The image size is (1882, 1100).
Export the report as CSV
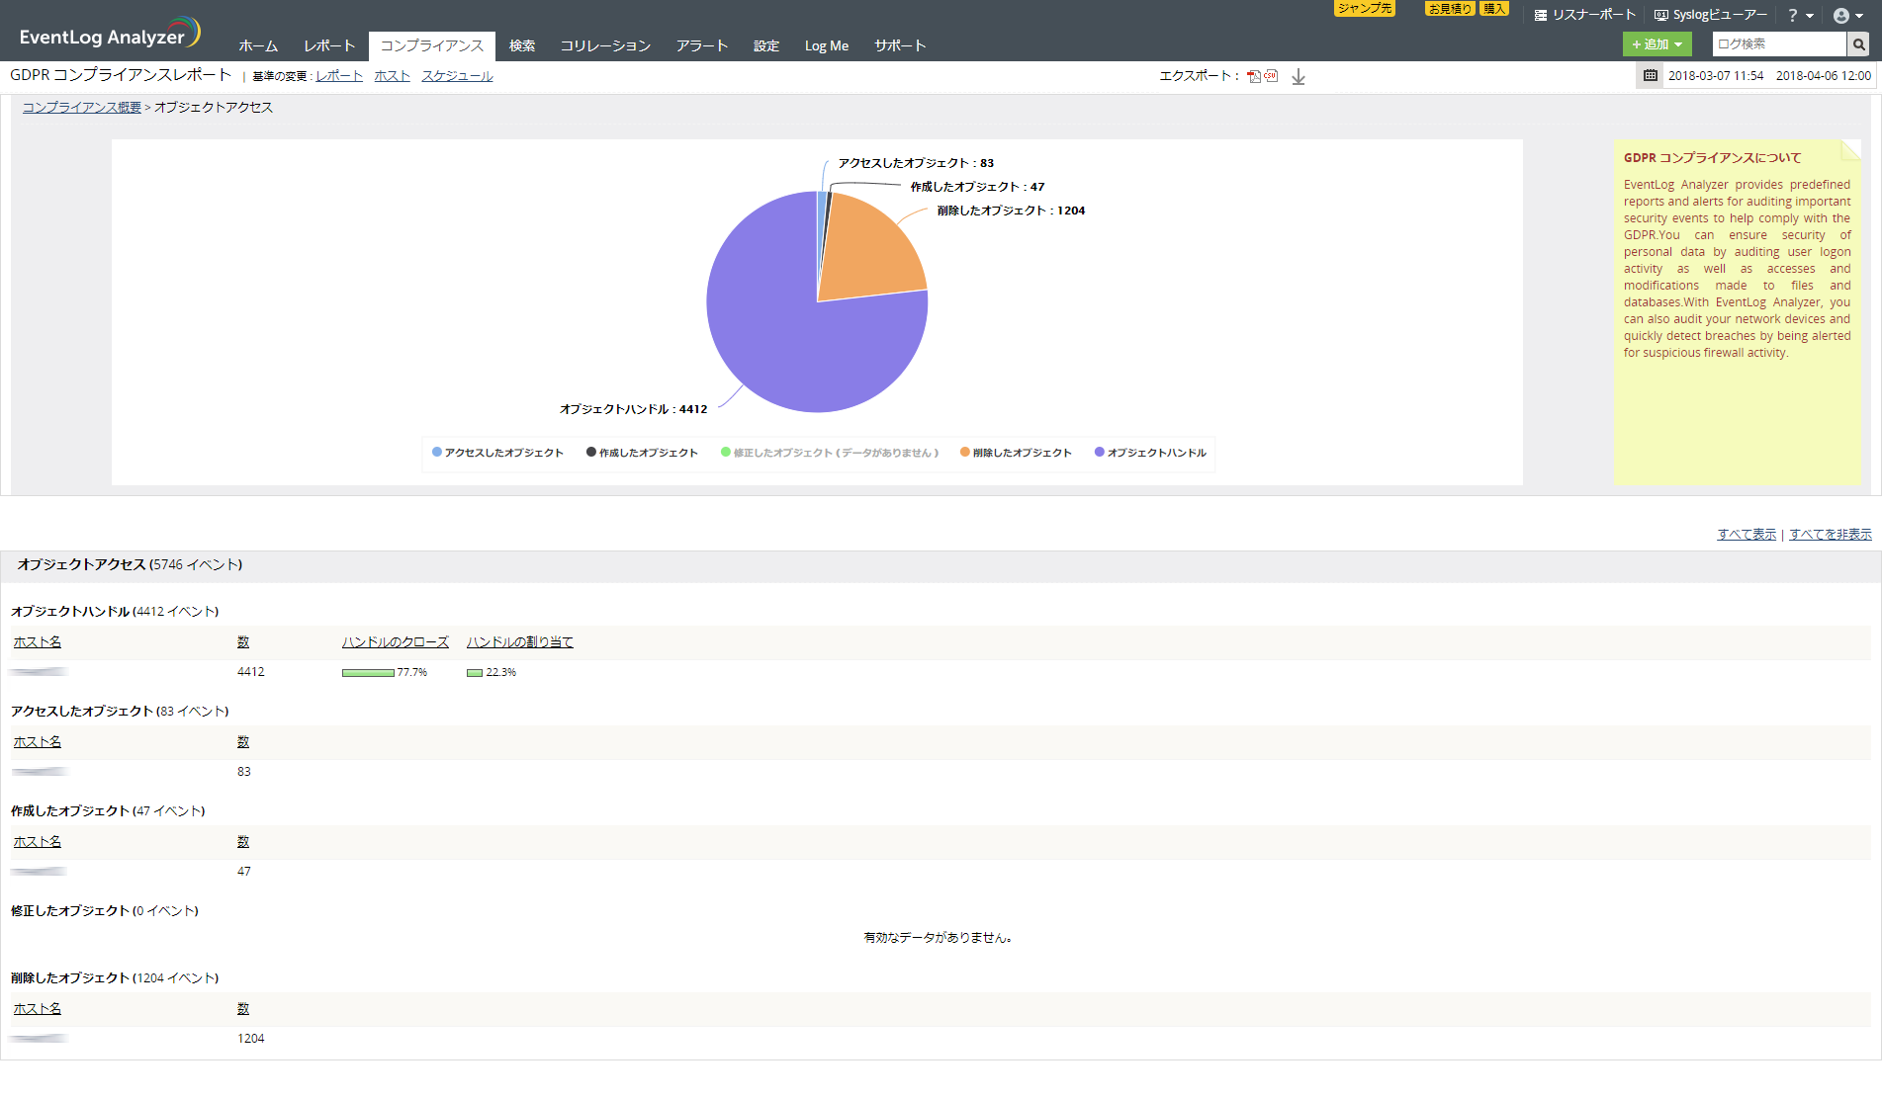point(1271,76)
